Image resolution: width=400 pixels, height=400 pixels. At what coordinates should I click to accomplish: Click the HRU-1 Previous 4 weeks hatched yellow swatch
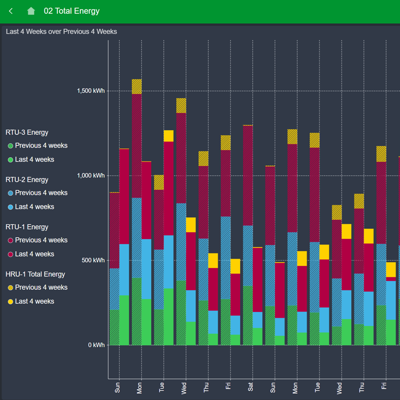pos(10,287)
